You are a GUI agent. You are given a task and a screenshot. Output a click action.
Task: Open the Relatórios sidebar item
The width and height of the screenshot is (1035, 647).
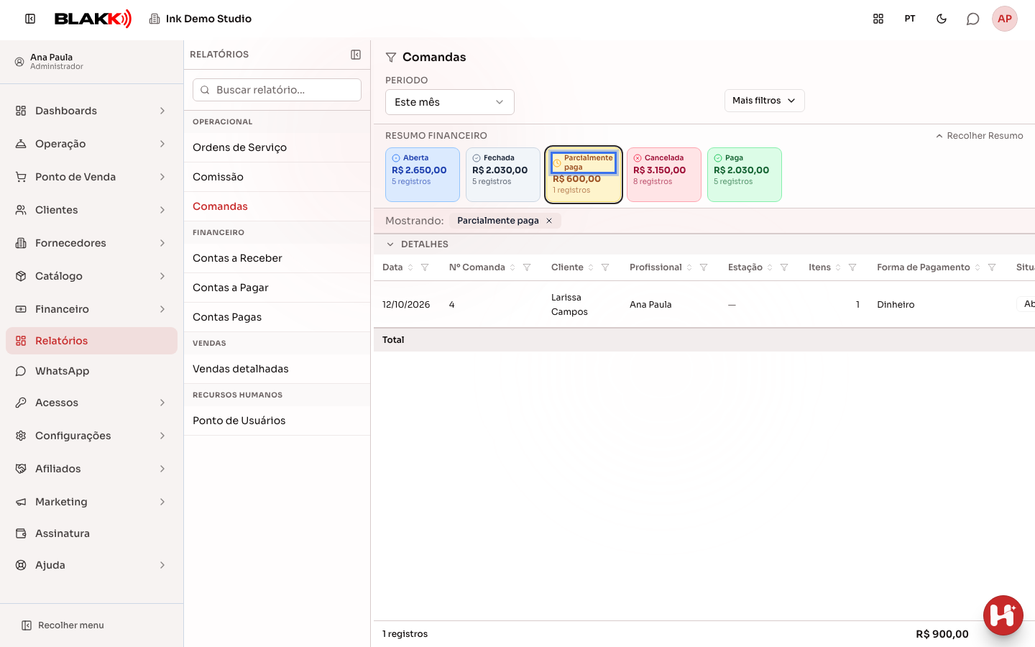(92, 341)
